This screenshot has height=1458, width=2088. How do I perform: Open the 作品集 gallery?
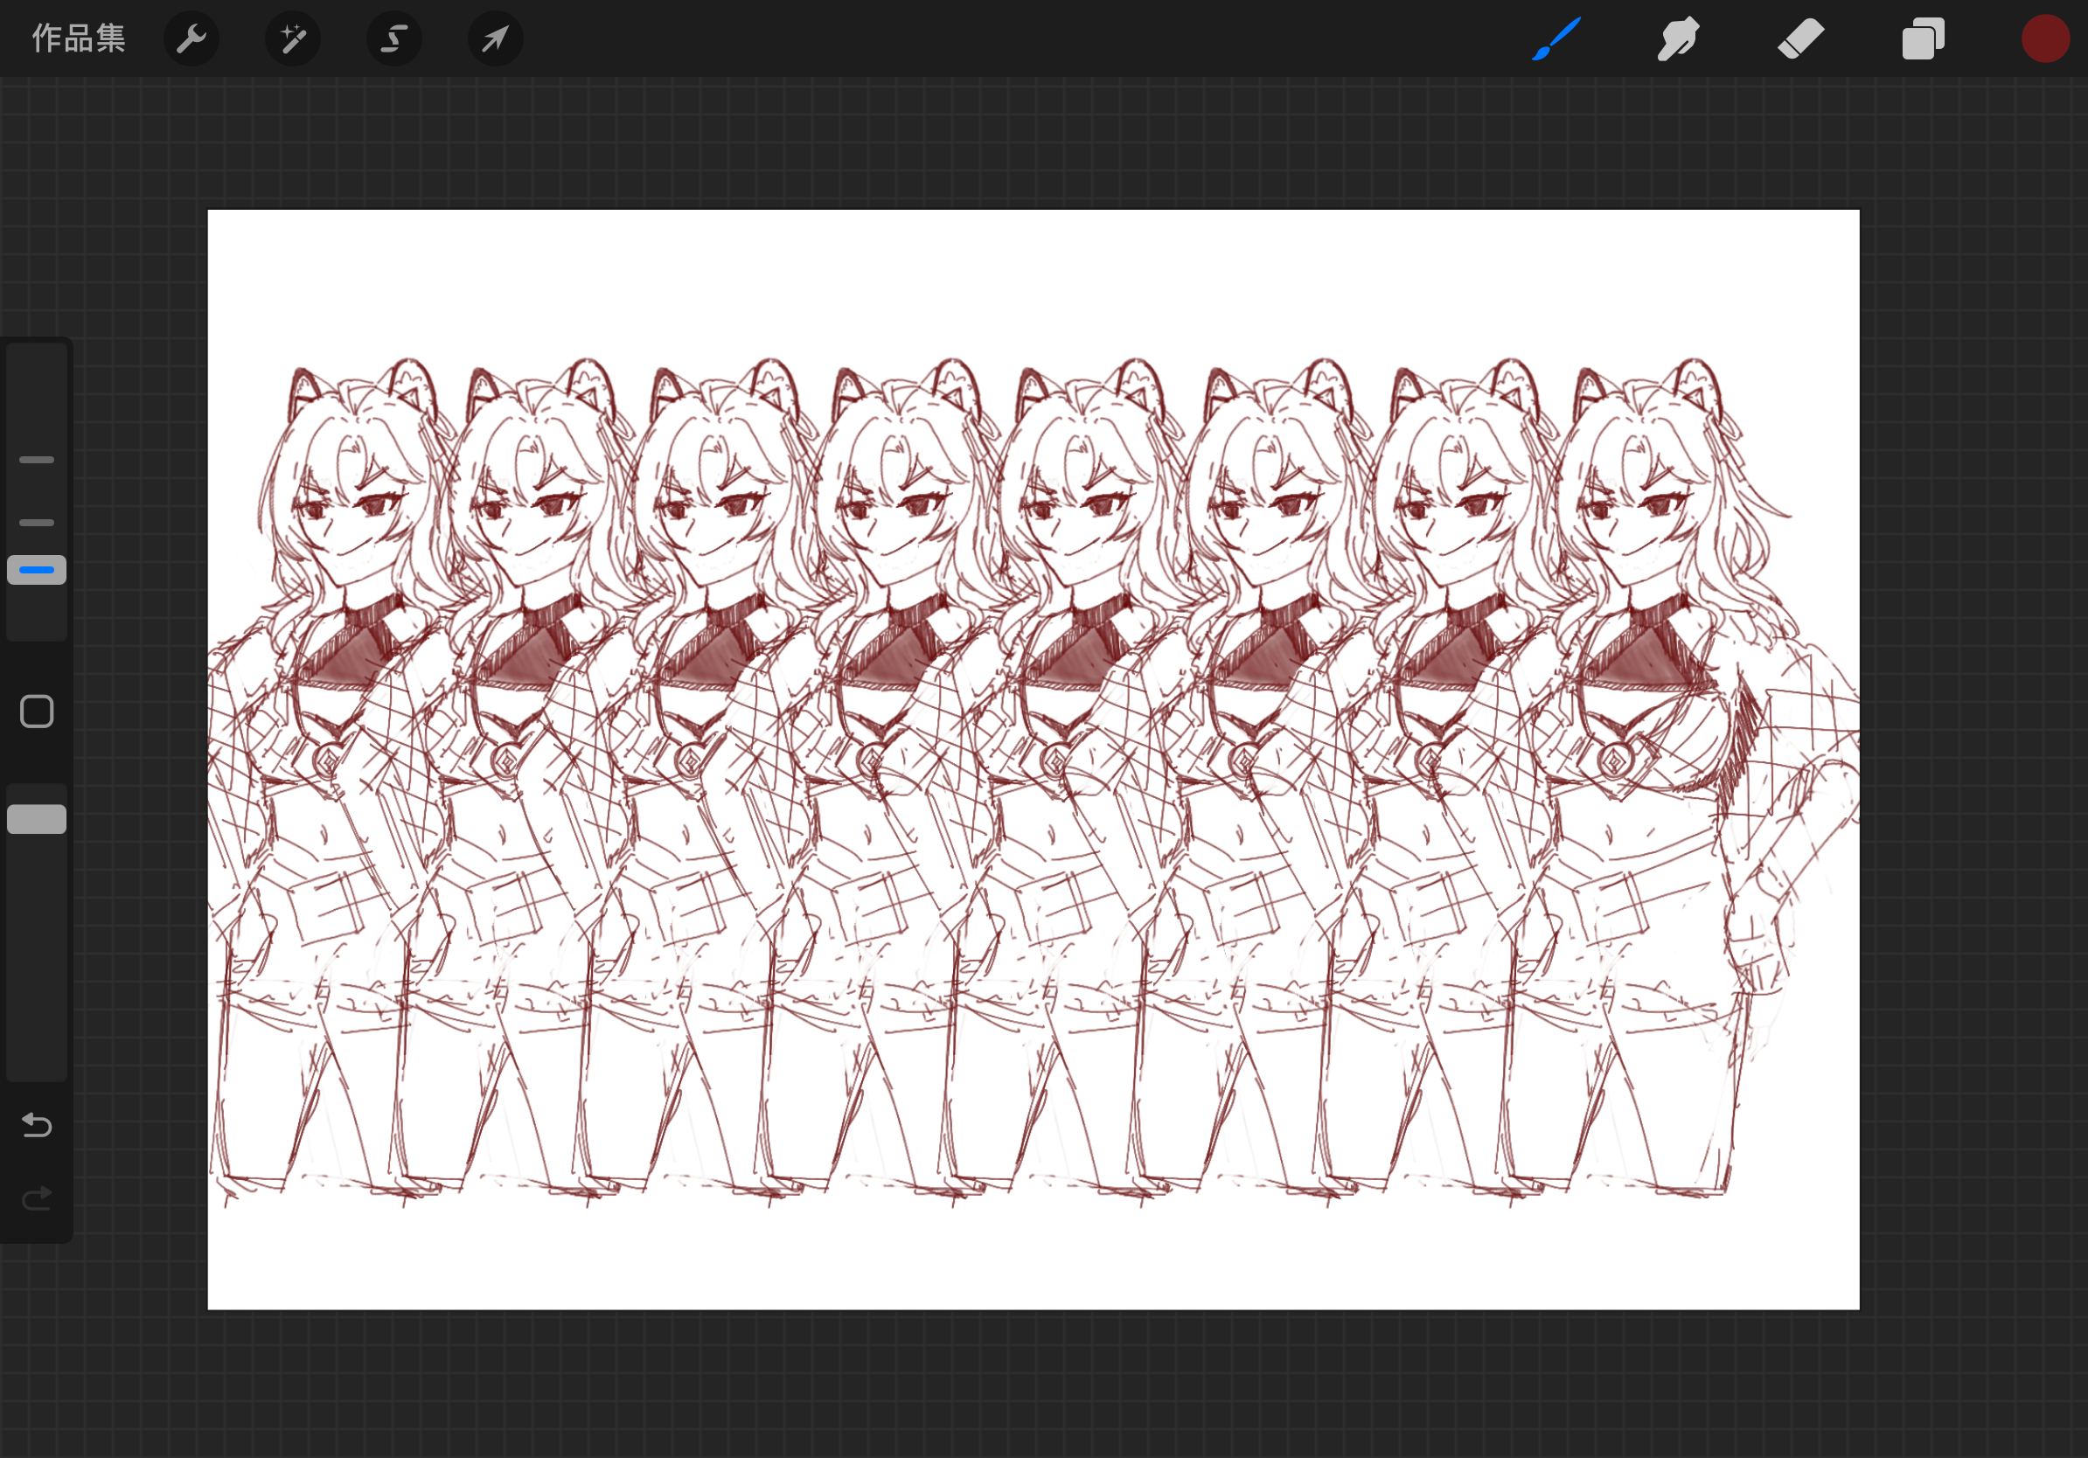coord(78,39)
